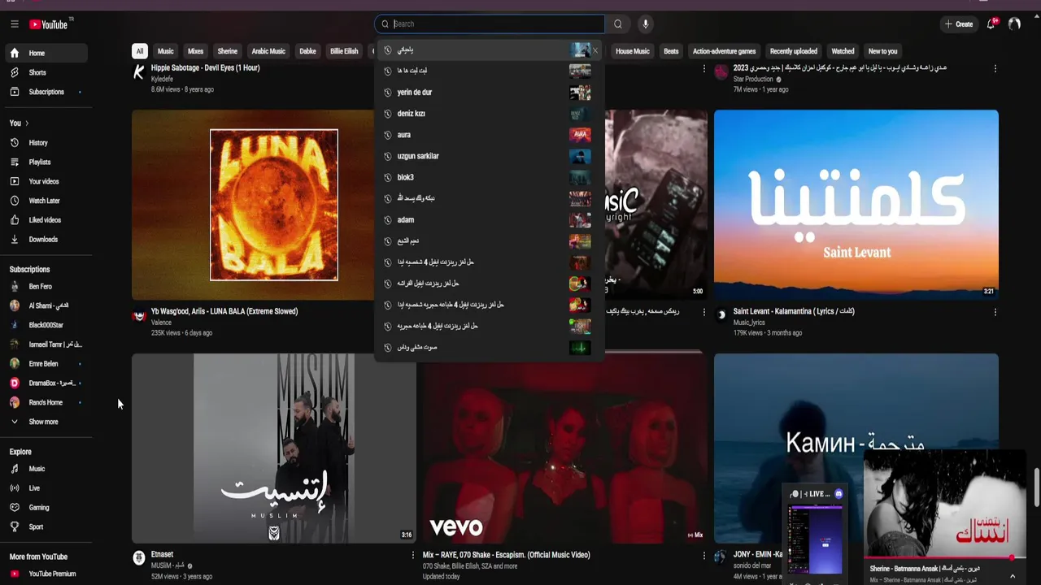Open Downloads in sidebar
This screenshot has width=1041, height=585.
[x=46, y=240]
